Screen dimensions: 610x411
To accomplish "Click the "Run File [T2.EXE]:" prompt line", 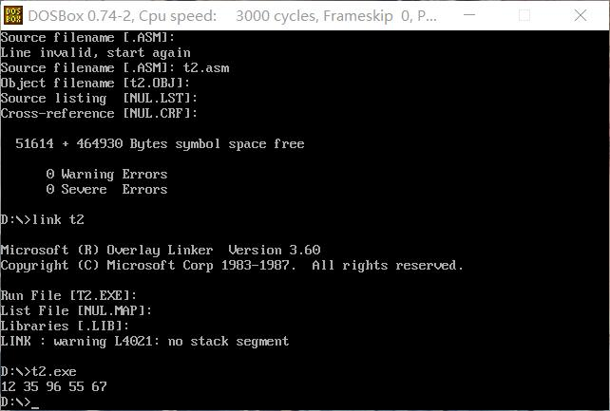I will [x=69, y=296].
